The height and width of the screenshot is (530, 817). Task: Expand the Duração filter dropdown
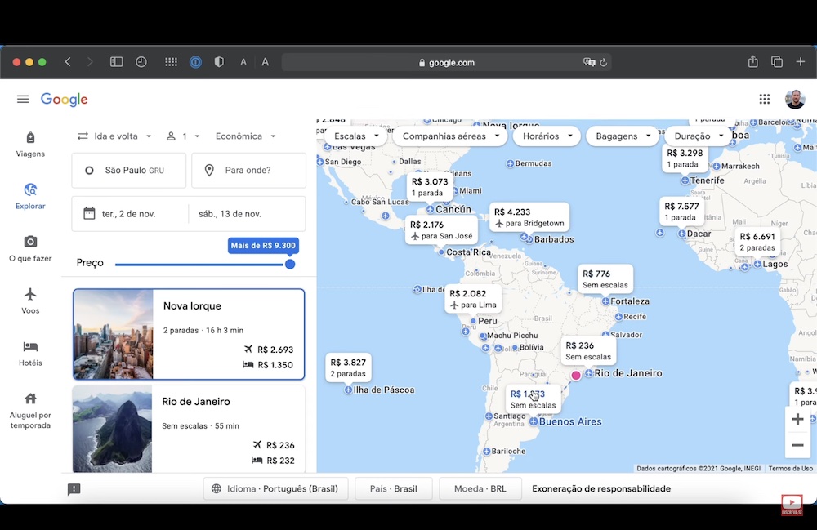click(x=699, y=136)
